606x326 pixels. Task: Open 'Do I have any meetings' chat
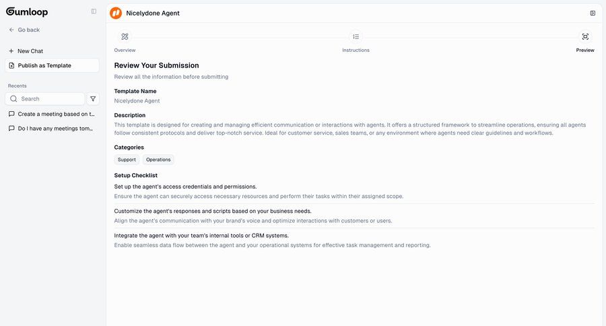56,128
